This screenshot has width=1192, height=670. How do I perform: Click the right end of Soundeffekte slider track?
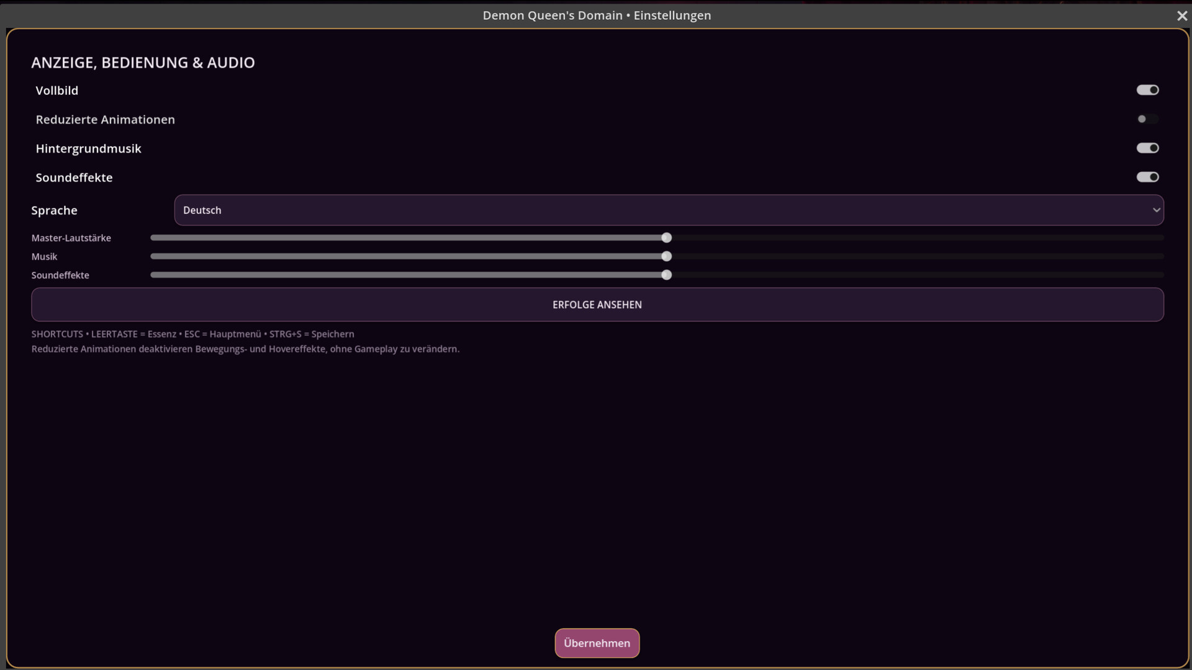point(1160,275)
